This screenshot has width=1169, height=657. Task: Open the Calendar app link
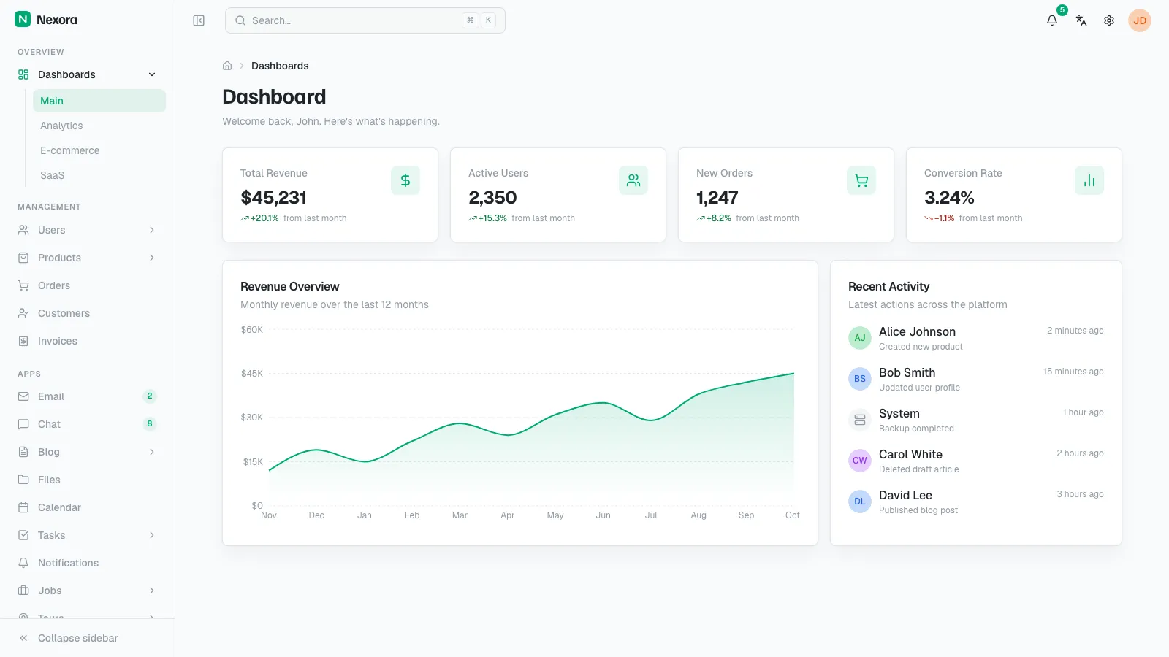tap(88, 507)
